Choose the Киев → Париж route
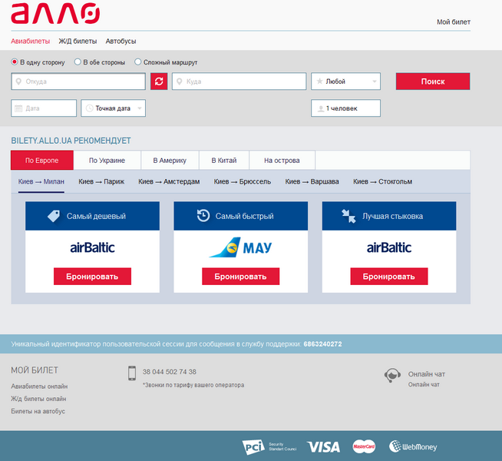Image resolution: width=502 pixels, height=461 pixels. point(101,181)
